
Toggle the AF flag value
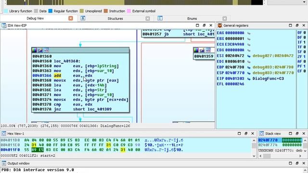coord(305,62)
